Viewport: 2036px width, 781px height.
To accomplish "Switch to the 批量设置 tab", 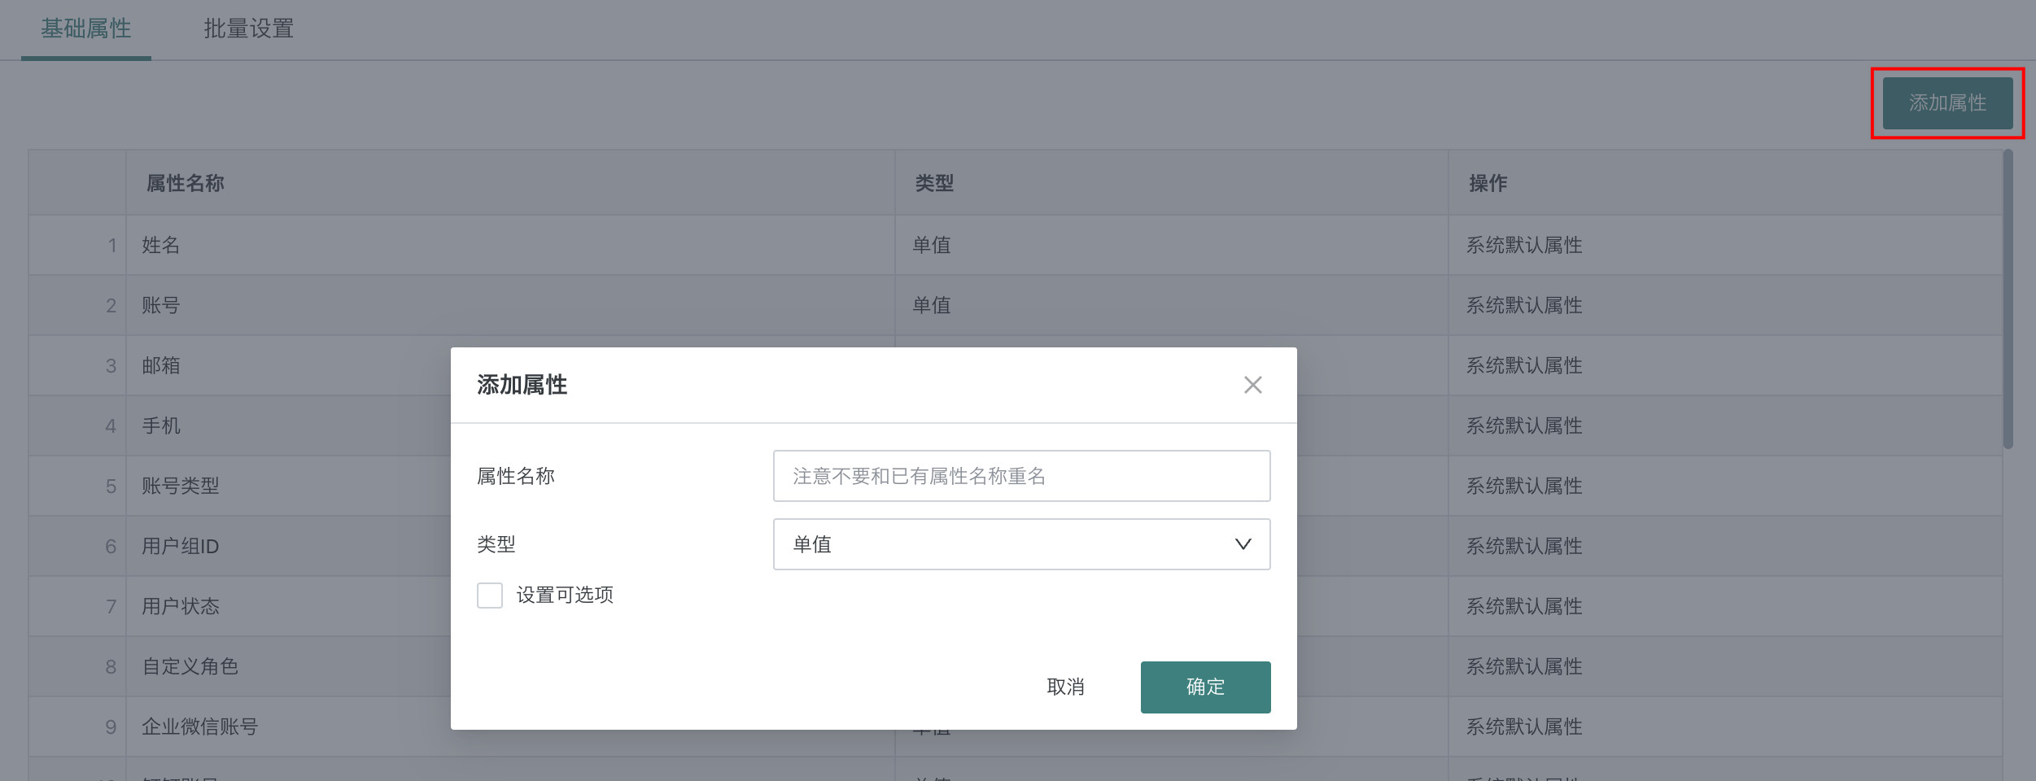I will (248, 29).
